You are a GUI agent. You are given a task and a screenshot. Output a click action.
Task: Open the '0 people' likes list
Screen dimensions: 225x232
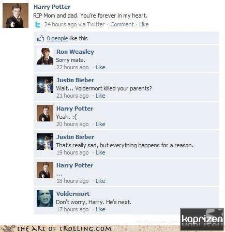point(57,38)
